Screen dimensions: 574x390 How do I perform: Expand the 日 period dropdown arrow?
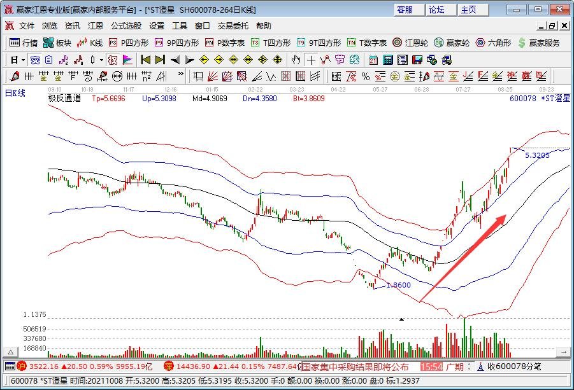[x=24, y=60]
